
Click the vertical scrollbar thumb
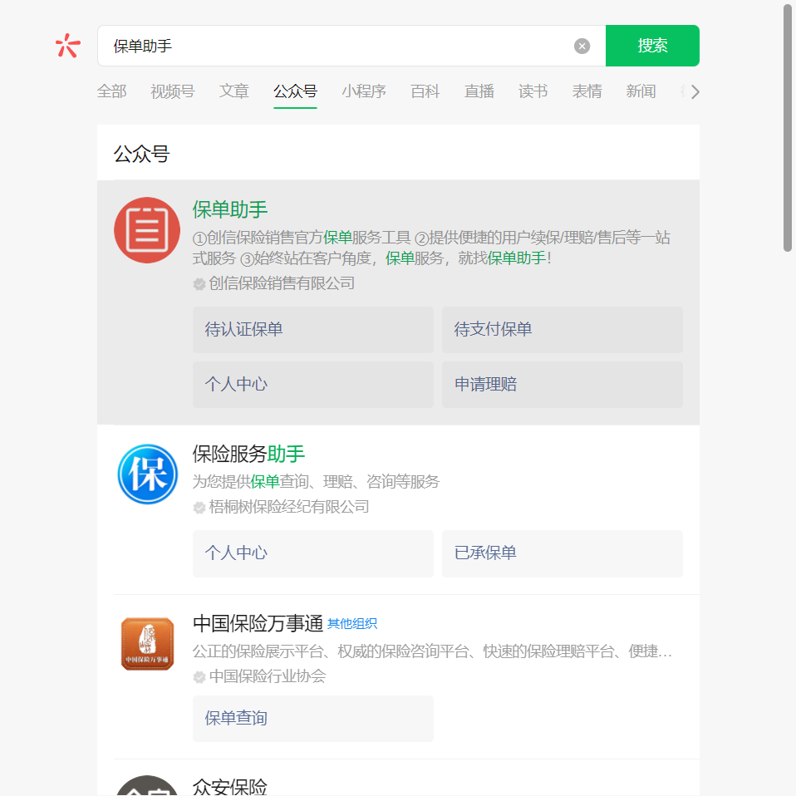pyautogui.click(x=788, y=127)
